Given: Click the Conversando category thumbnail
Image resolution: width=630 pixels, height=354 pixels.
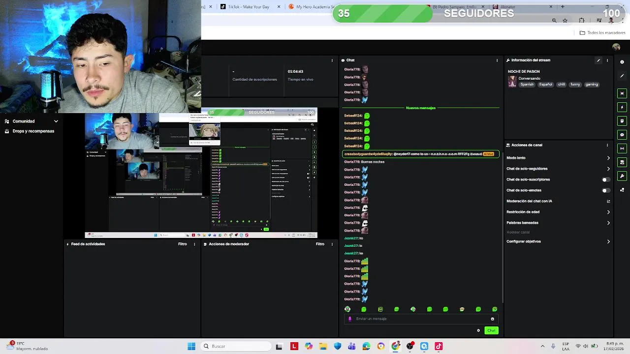Looking at the screenshot, I should 512,82.
